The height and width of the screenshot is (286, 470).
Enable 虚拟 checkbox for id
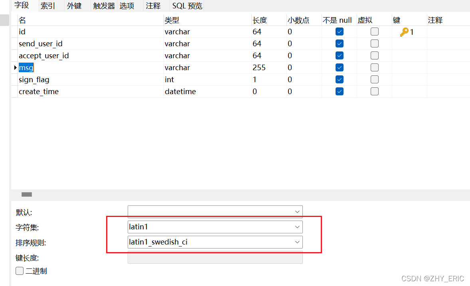click(x=374, y=32)
